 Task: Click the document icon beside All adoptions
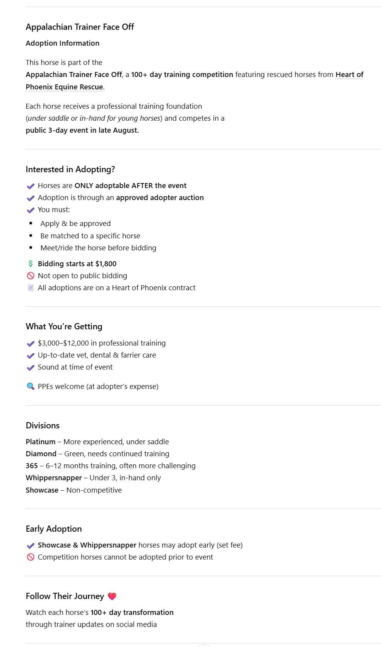tap(31, 288)
